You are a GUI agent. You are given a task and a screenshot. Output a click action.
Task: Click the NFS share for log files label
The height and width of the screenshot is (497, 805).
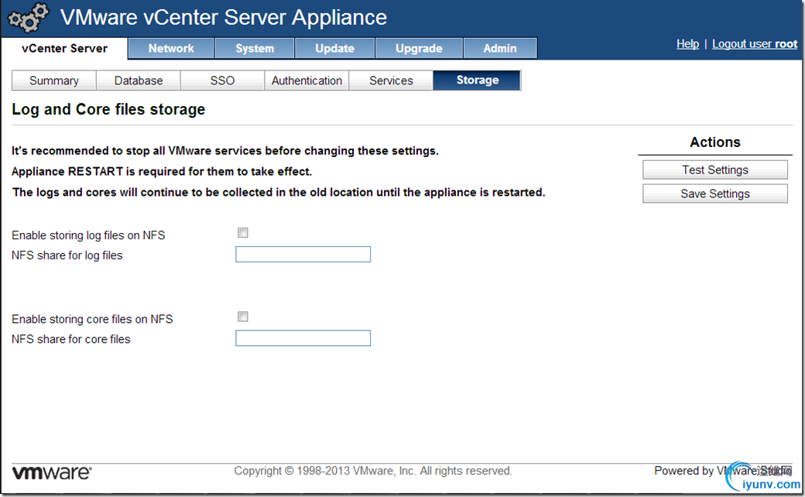tap(67, 255)
